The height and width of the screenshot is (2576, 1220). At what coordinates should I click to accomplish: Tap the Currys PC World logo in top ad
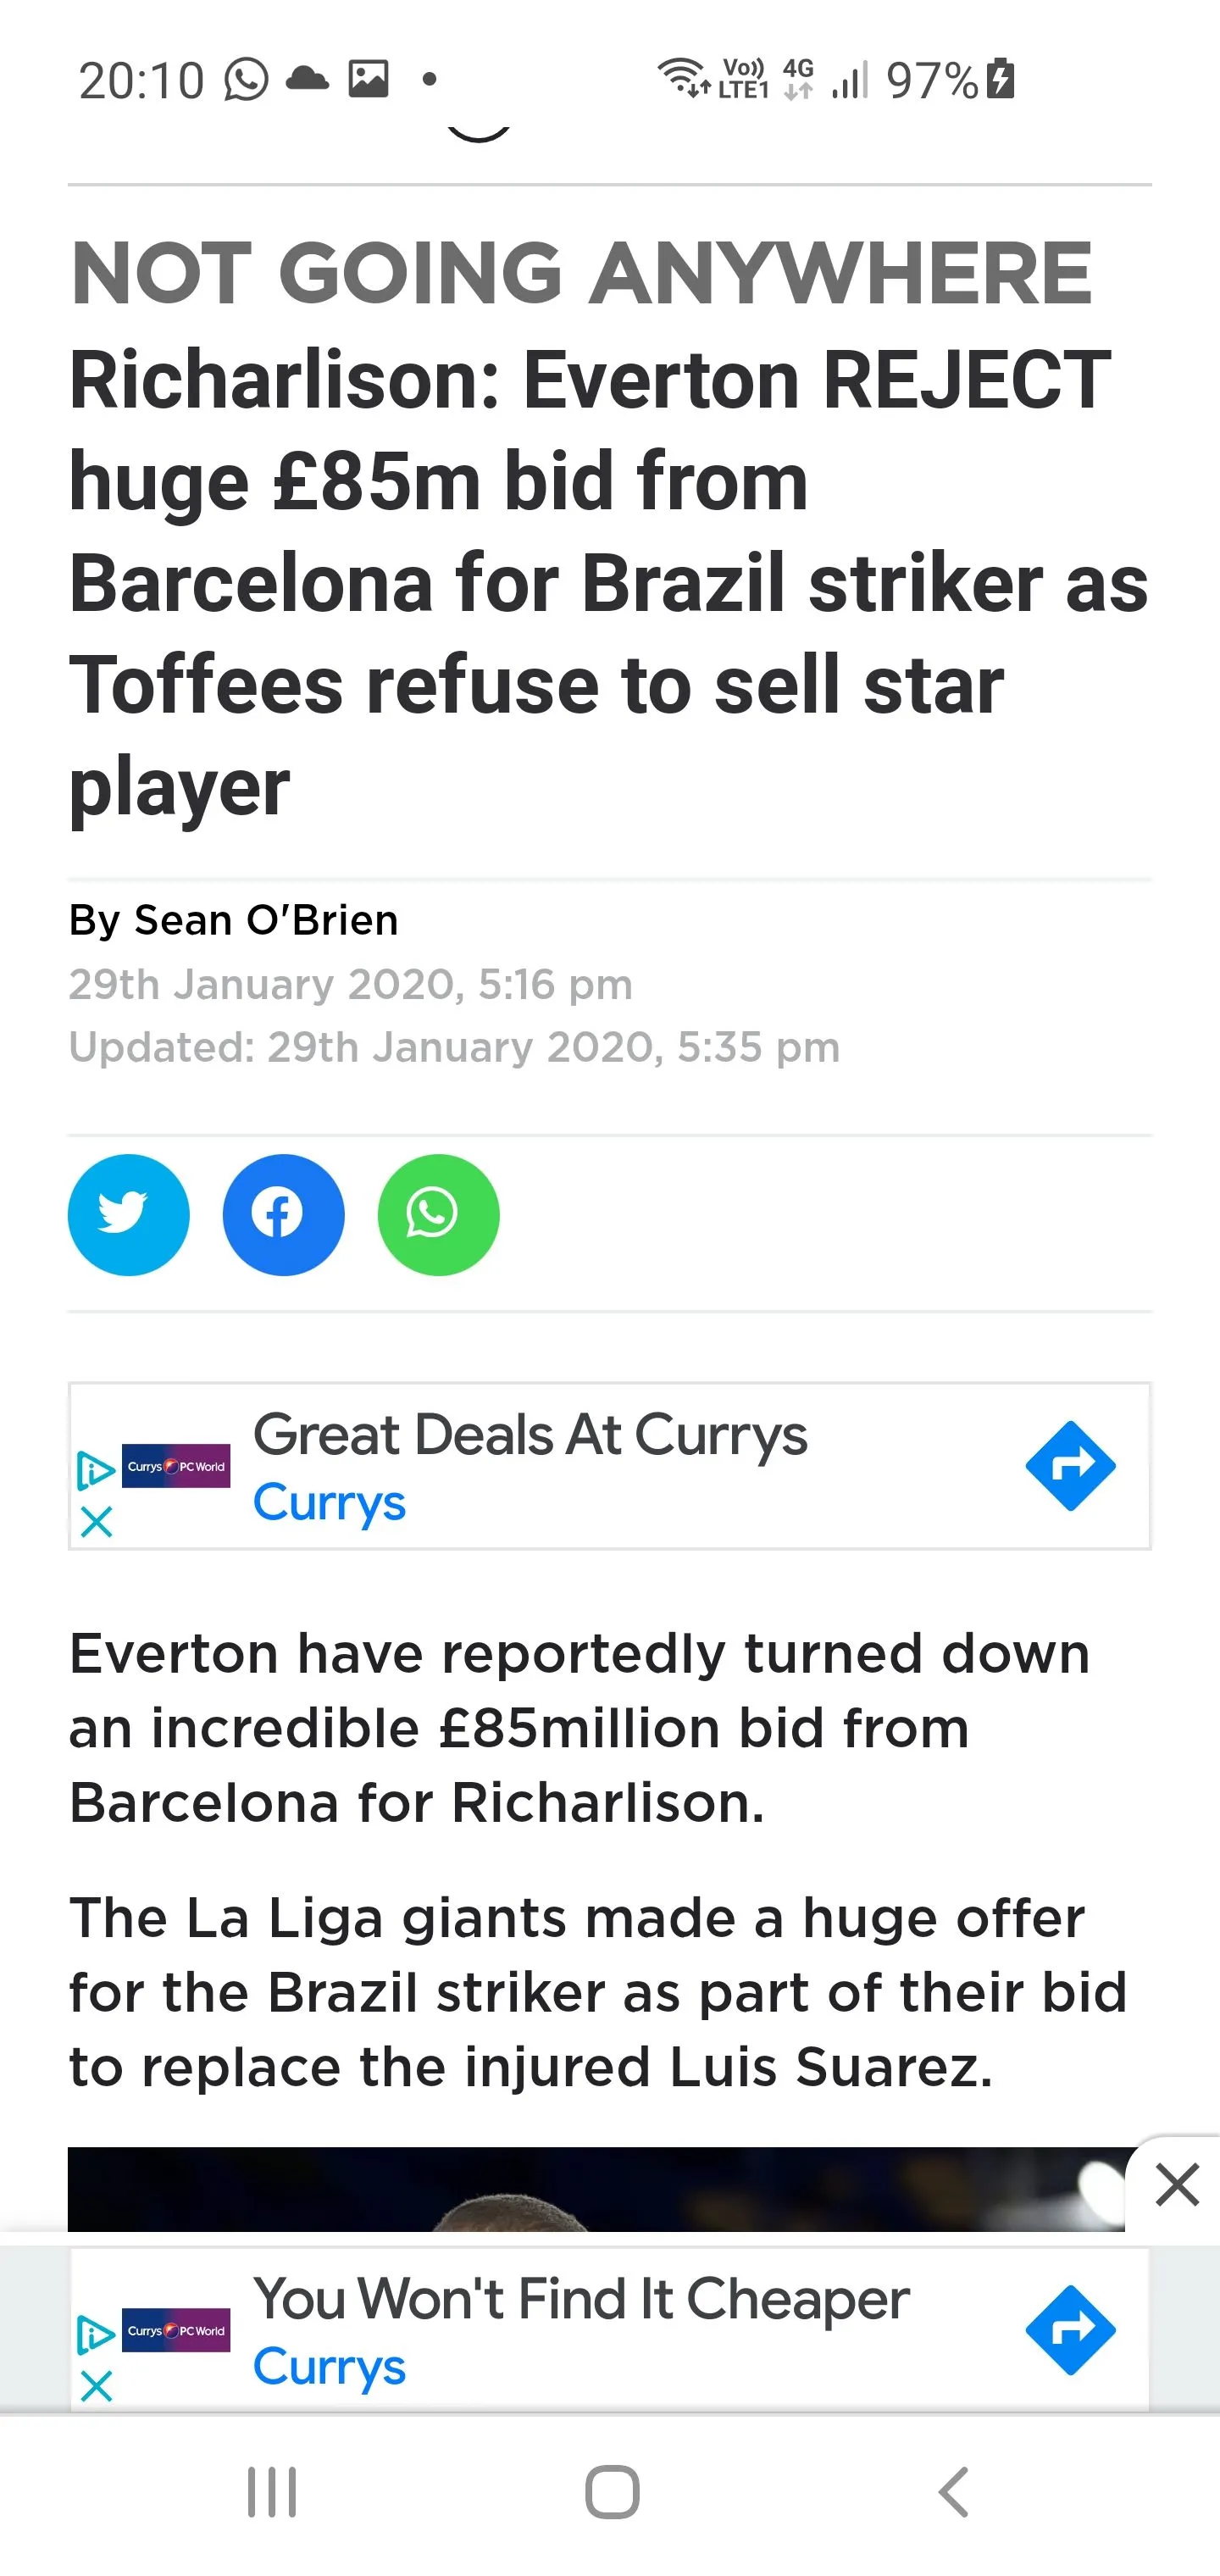[x=176, y=1466]
